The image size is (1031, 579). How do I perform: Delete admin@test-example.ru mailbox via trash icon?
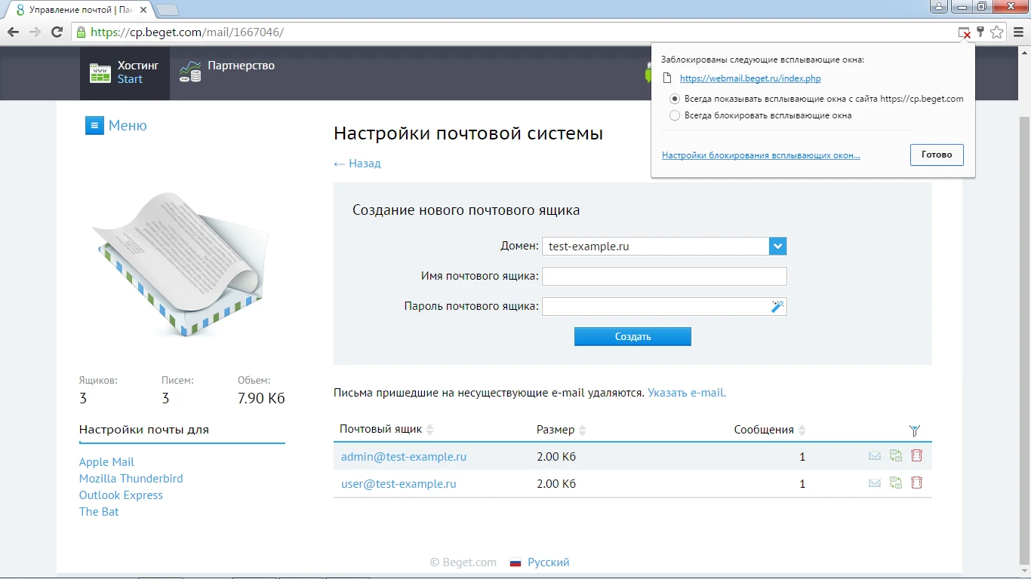pos(916,455)
